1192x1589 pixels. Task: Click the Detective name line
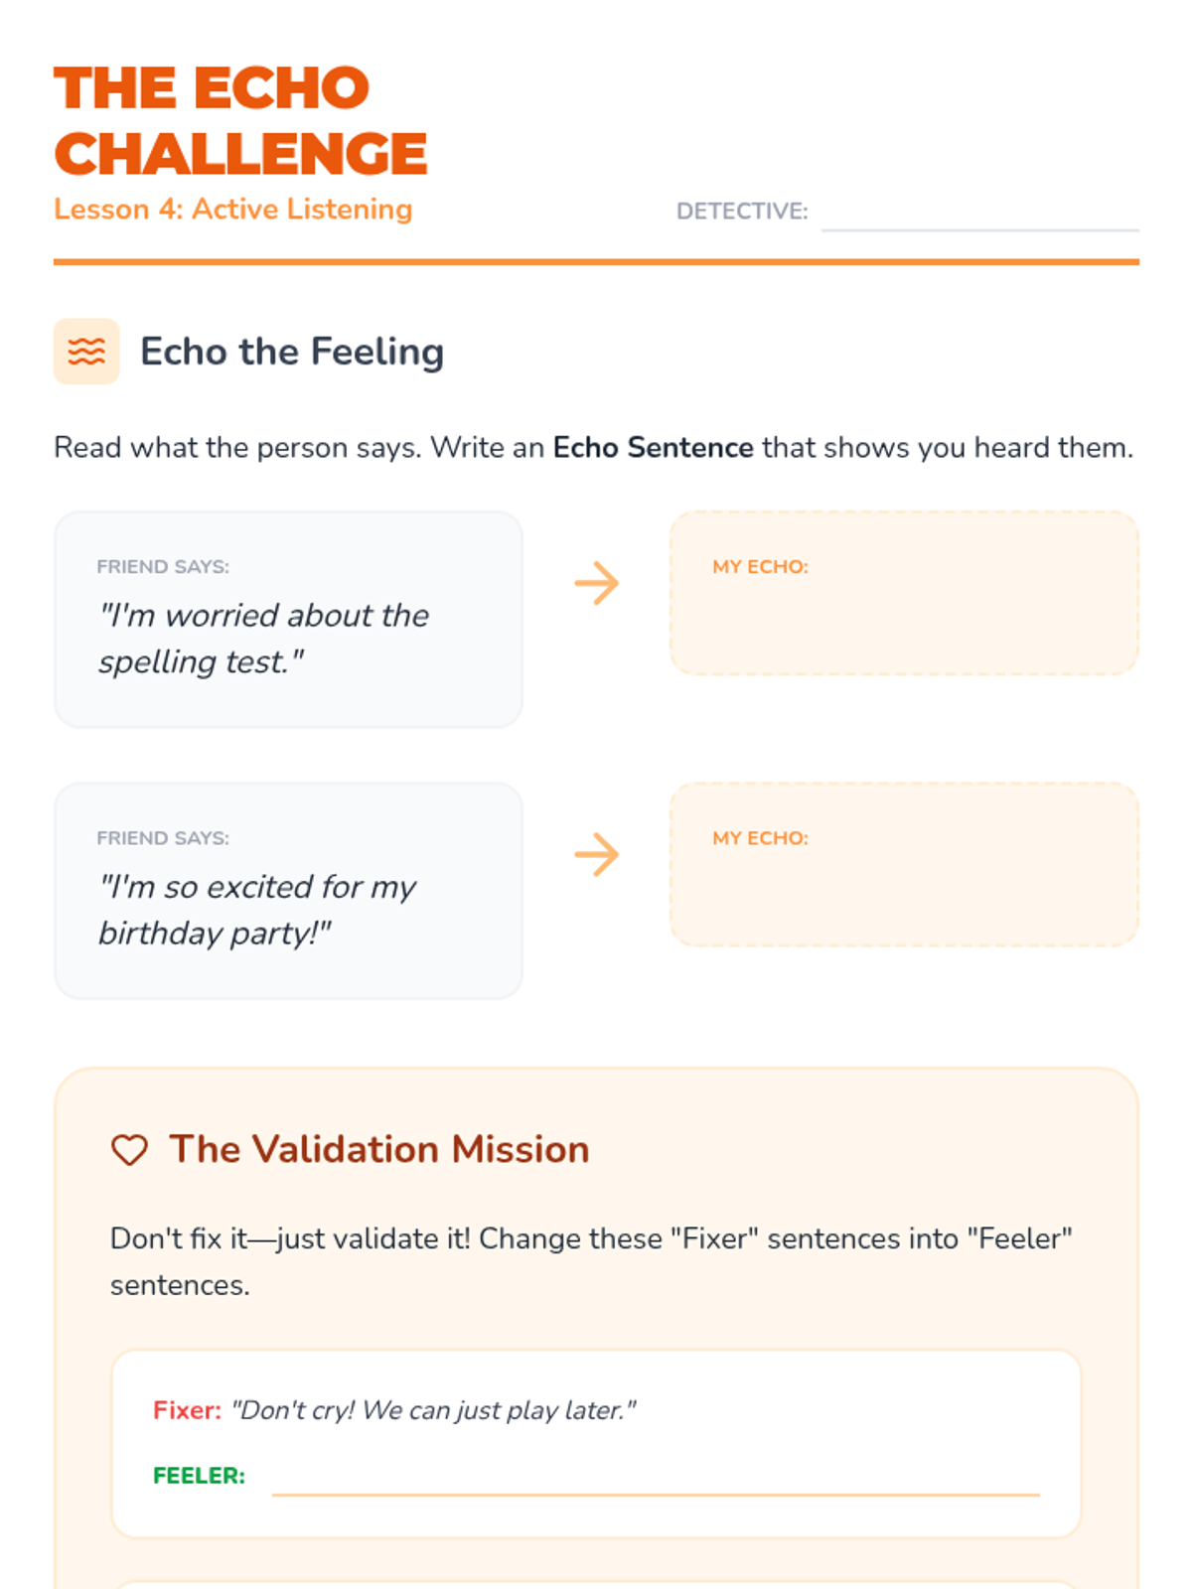[x=979, y=214]
